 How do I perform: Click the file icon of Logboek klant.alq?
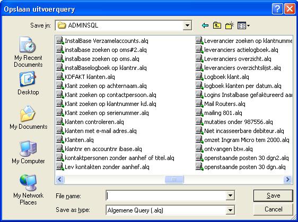point(199,77)
